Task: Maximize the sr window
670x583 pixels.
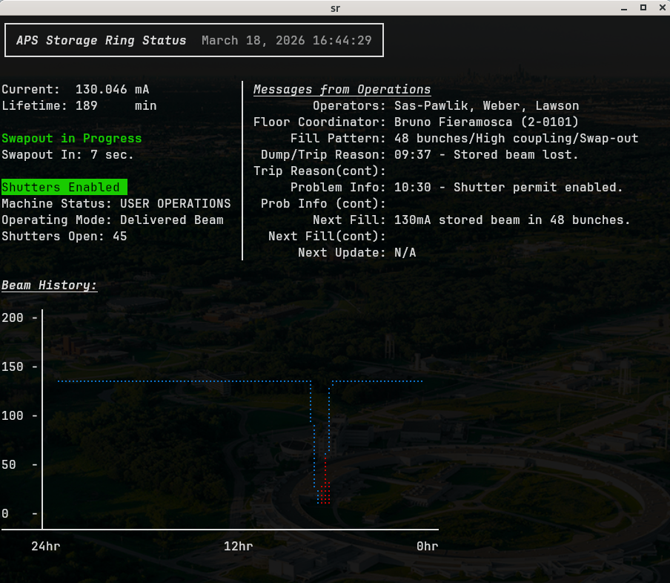Action: (x=643, y=7)
